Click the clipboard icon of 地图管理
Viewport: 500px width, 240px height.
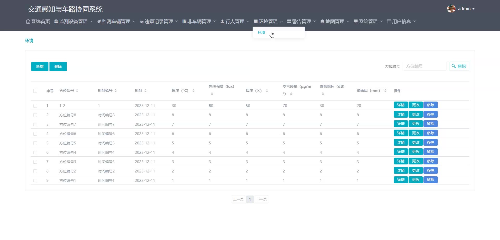[x=322, y=22]
